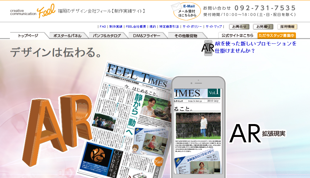Click the お問合せ button

point(239,27)
